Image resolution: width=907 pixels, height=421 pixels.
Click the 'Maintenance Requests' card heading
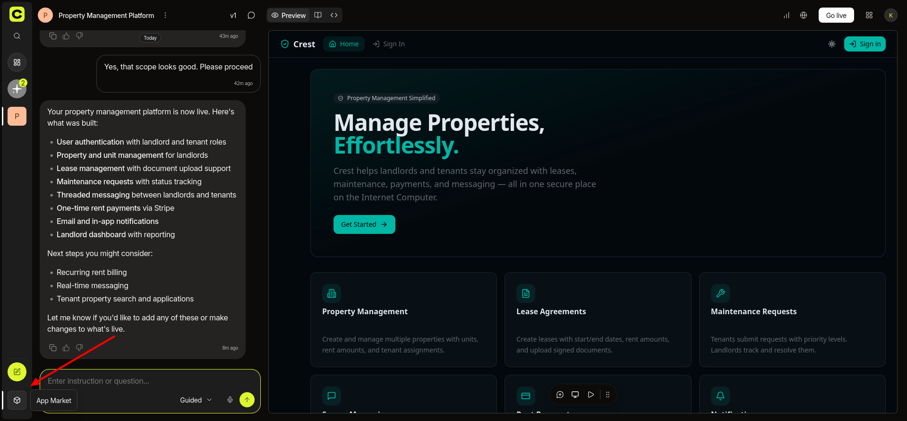753,311
